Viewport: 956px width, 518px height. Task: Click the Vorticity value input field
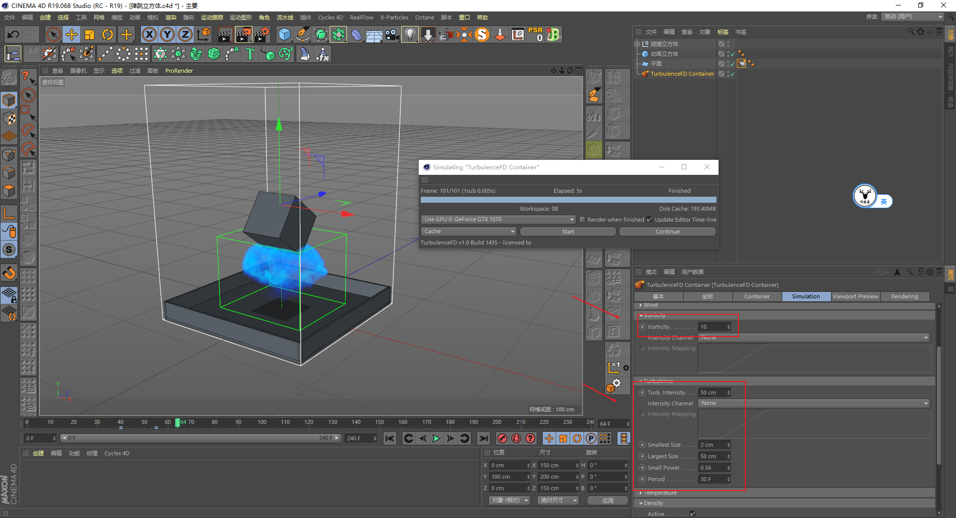coord(712,327)
